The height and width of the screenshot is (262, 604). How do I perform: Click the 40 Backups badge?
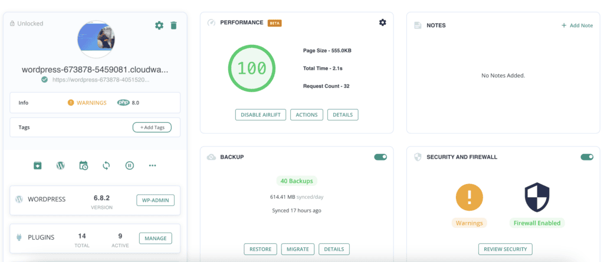click(297, 181)
